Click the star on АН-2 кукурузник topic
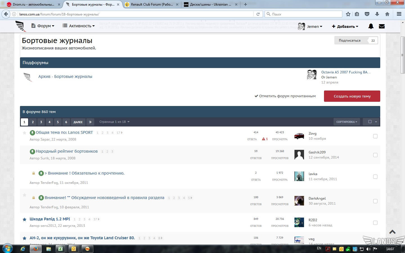 tap(24, 238)
